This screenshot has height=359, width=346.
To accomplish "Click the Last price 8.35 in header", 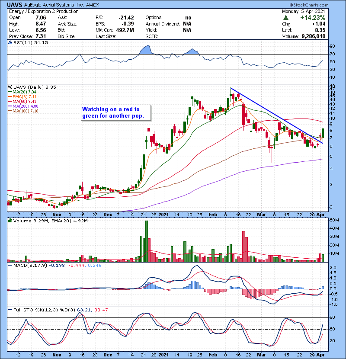I will (320, 30).
